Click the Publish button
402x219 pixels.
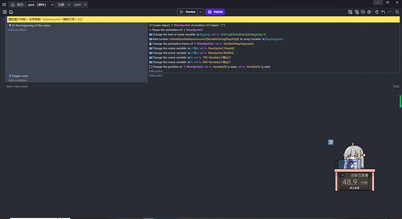215,12
